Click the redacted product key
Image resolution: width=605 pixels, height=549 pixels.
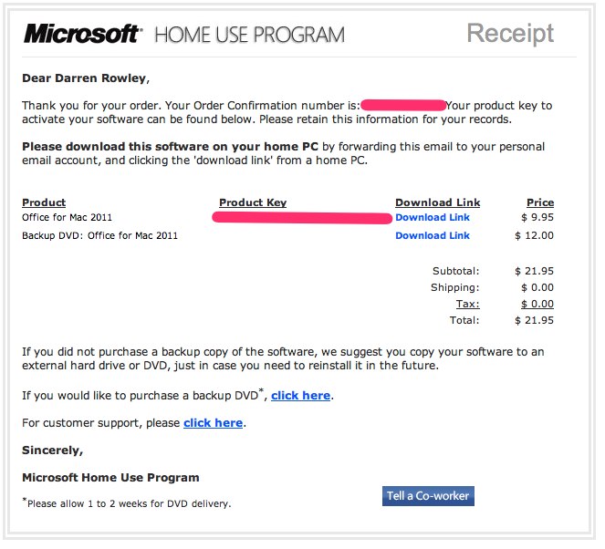click(302, 218)
